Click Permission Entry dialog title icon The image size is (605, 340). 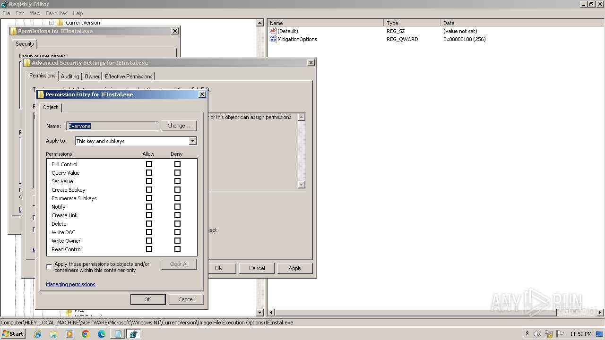[x=41, y=94]
